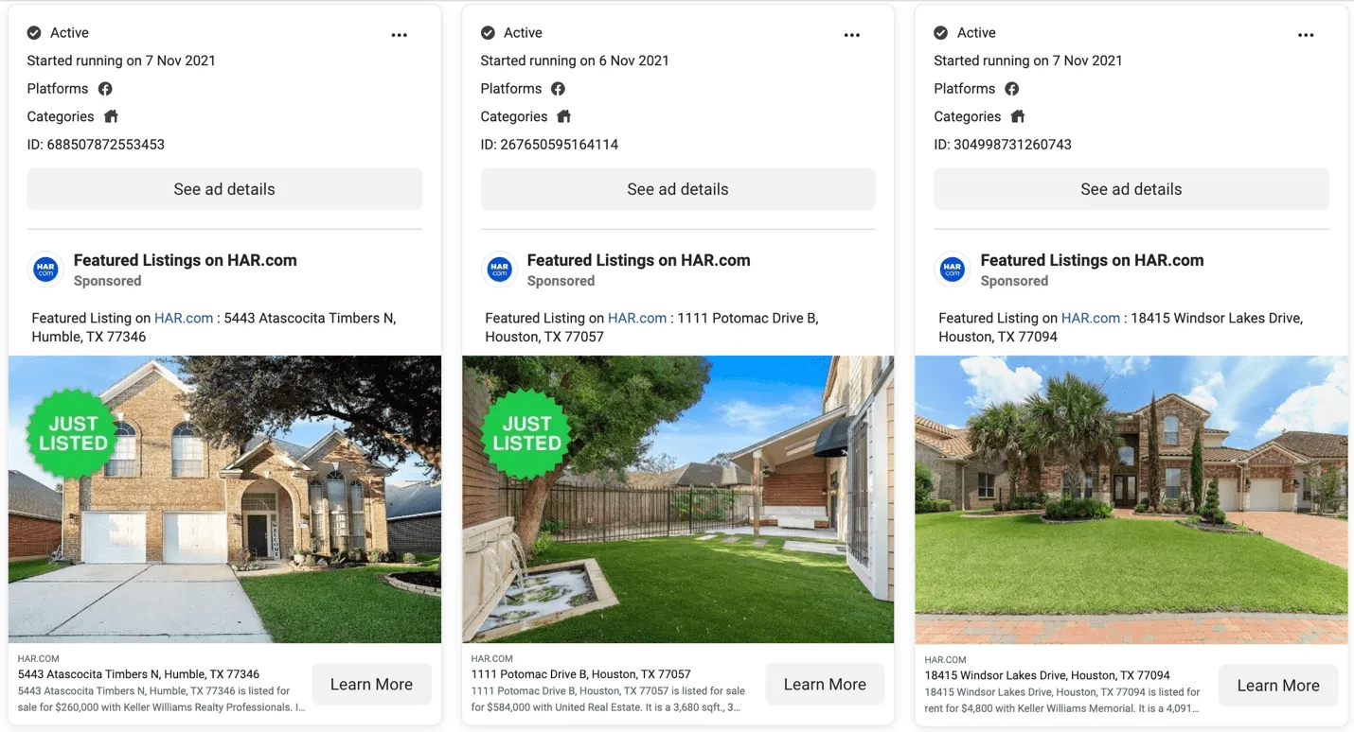
Task: Click Facebook platform icon on first ad card
Action: [105, 89]
